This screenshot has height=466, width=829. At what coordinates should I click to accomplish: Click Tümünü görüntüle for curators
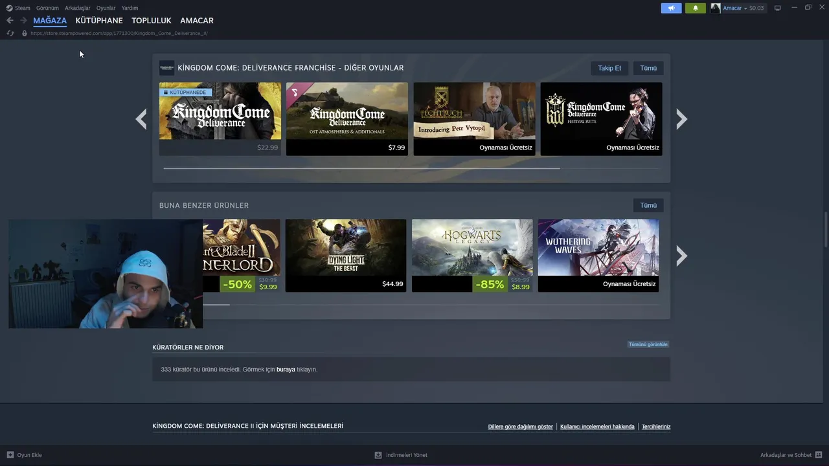[x=648, y=344]
